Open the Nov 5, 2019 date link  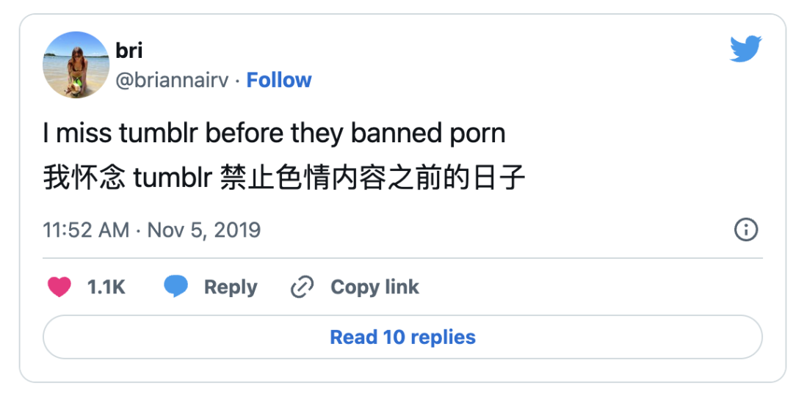(204, 230)
